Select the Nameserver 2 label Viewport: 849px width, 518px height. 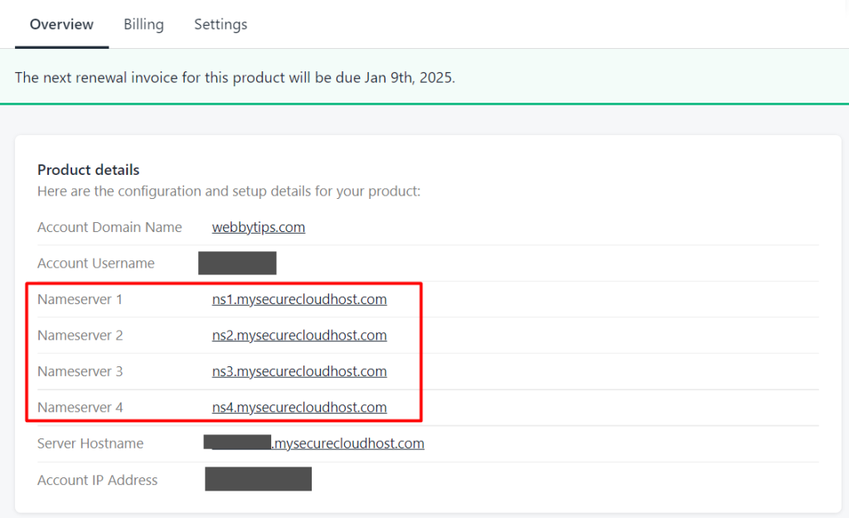click(80, 336)
